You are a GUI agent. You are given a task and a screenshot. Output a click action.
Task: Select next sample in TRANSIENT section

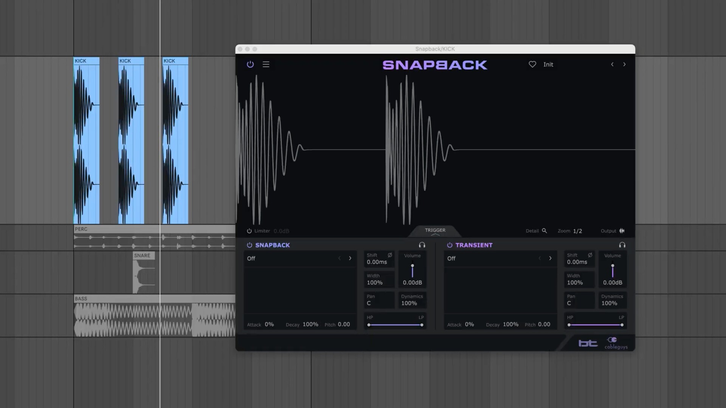click(550, 258)
